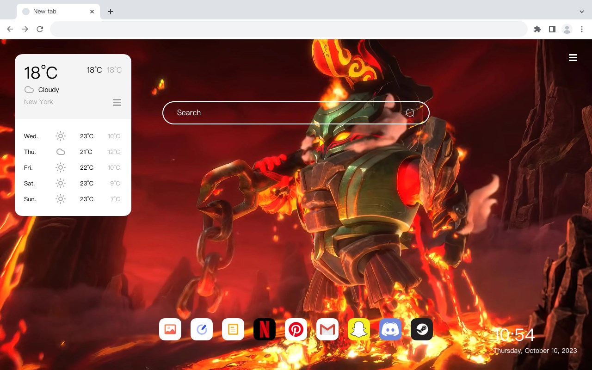
Task: Open Chrome's three-dot menu
Action: click(582, 29)
